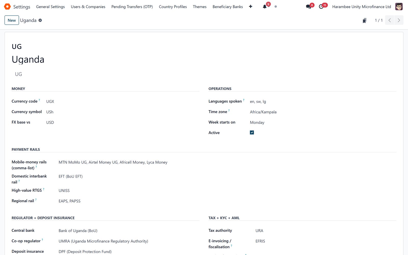The width and height of the screenshot is (408, 255).
Task: Click help tooltip beside Currency code
Action: pos(39,100)
